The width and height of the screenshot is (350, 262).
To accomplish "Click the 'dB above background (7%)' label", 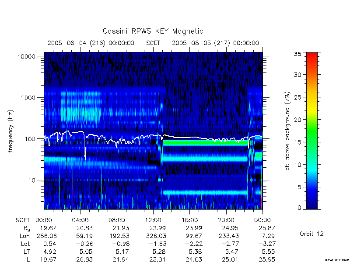I will [x=287, y=131].
